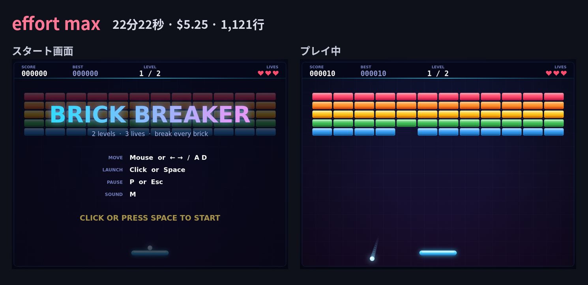The image size is (588, 285).
Task: Click the "CLICK OR PRESS SPACE TO START" prompt
Action: pyautogui.click(x=150, y=218)
